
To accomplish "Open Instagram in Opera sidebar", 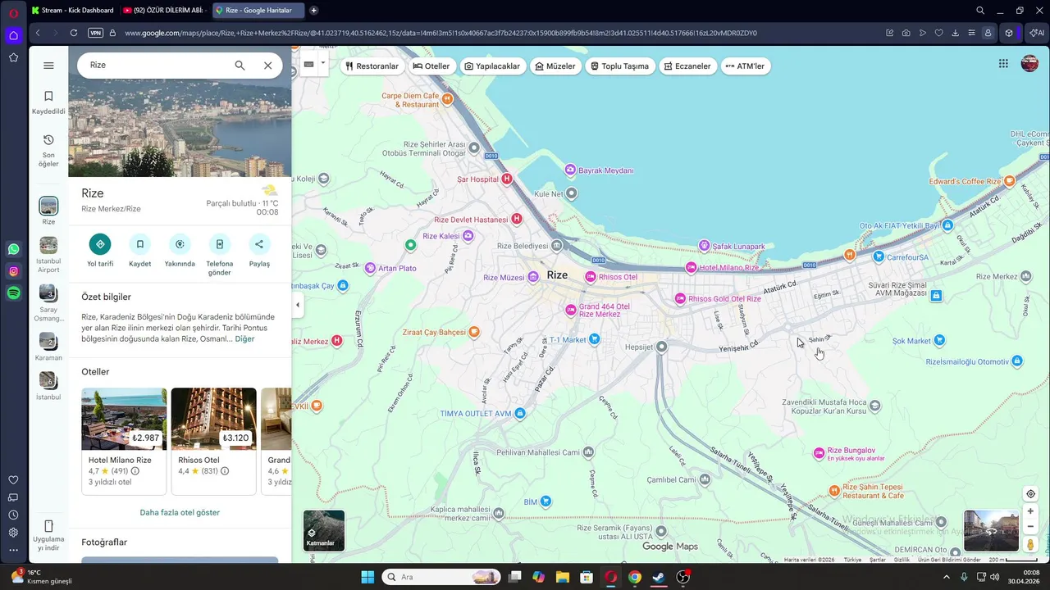I will (13, 271).
